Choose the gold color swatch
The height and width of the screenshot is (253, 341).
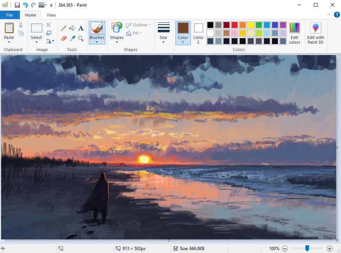pyautogui.click(x=243, y=33)
